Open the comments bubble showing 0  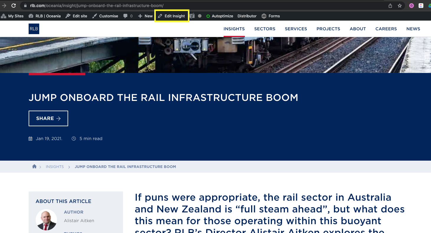(x=128, y=16)
